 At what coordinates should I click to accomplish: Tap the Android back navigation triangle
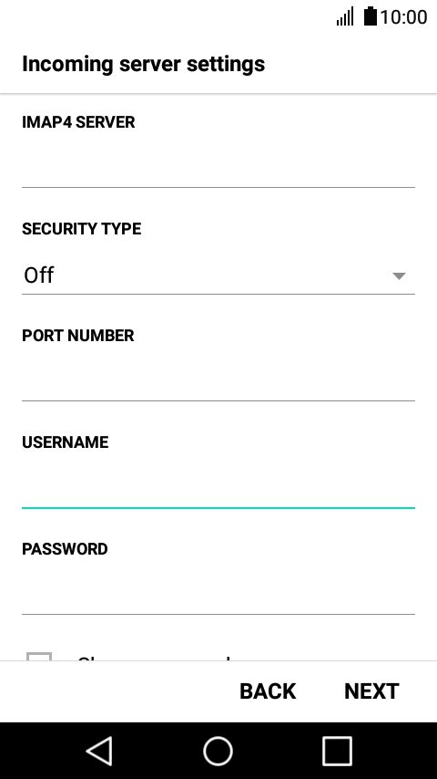pyautogui.click(x=100, y=751)
